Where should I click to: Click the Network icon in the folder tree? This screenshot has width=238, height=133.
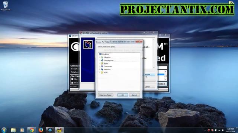[102, 69]
